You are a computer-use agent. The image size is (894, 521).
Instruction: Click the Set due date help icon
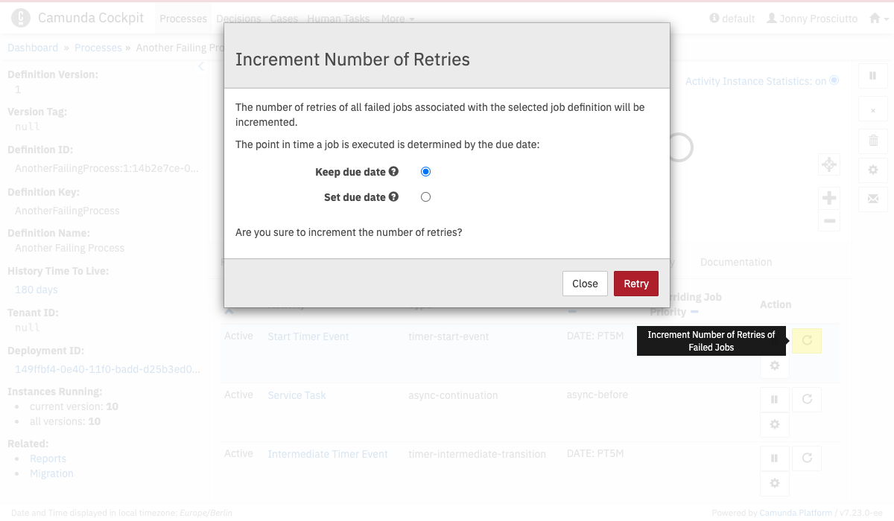tap(394, 196)
